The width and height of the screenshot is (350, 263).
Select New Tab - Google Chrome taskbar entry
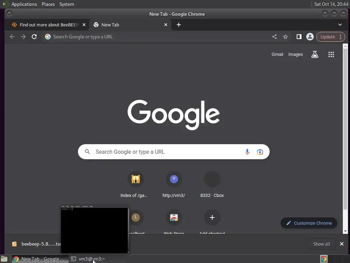40,259
